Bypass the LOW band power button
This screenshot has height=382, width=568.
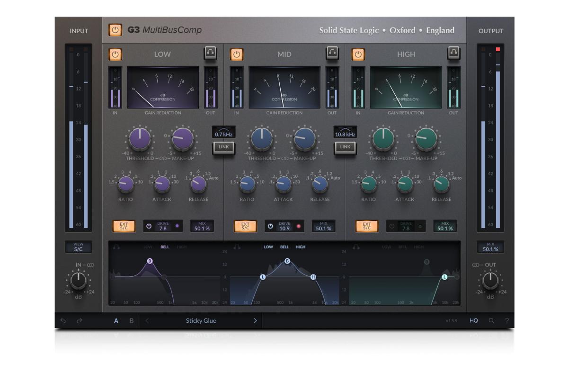(115, 55)
